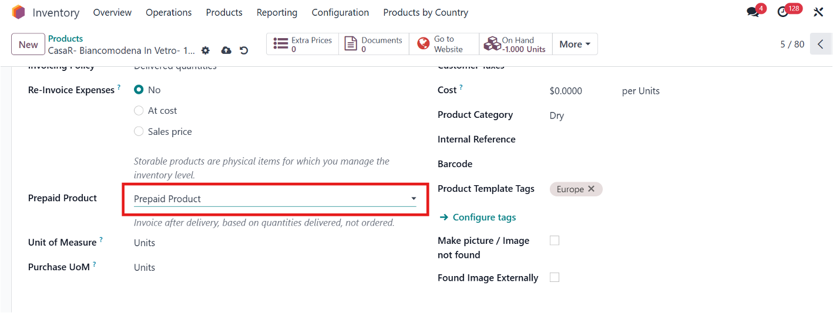Show help for Cost field

pyautogui.click(x=461, y=87)
